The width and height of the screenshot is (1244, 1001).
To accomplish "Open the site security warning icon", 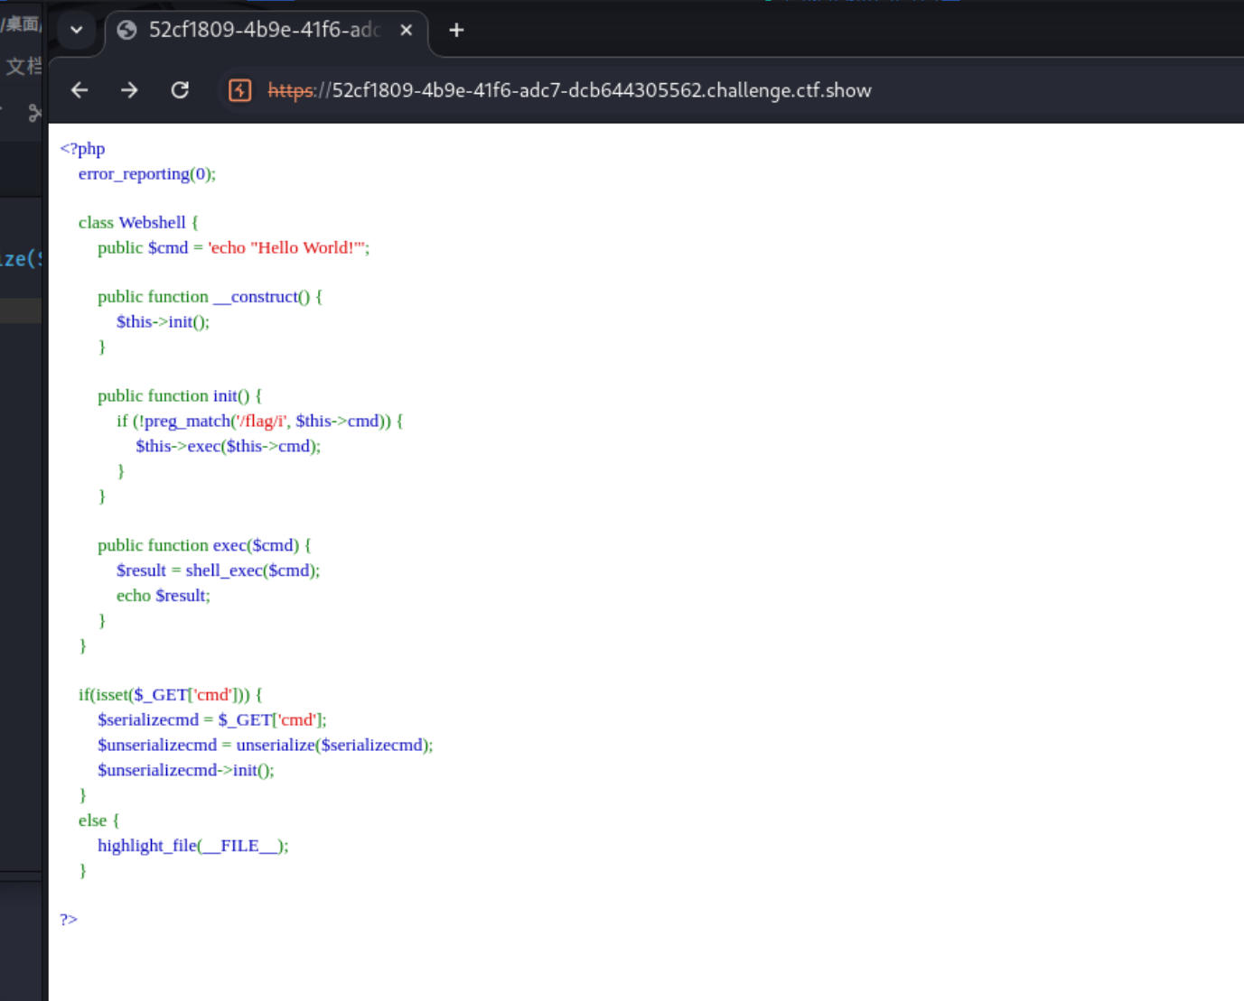I will point(239,90).
